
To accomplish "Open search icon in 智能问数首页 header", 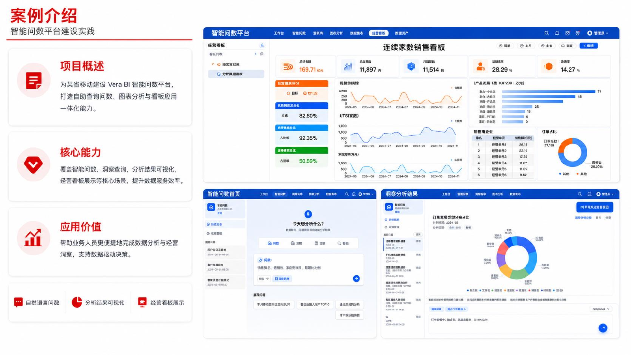I will click(347, 194).
